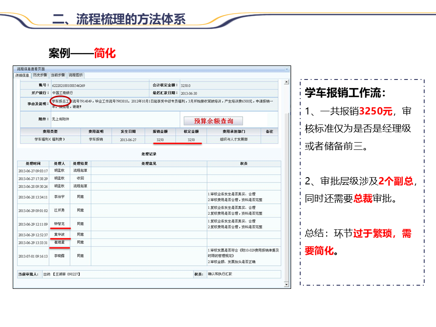Click the 2013-06-27 date cell
436x327 pixels.
click(128, 140)
